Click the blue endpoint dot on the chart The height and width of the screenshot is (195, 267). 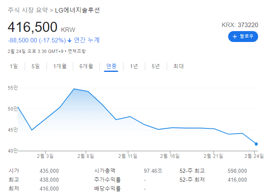pyautogui.click(x=256, y=144)
